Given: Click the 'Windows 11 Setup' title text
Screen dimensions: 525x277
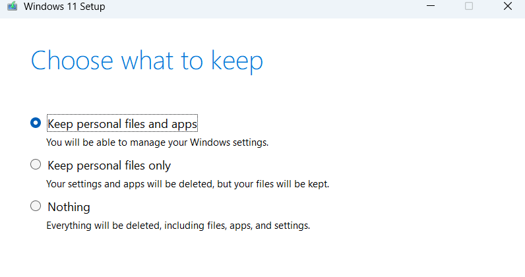Looking at the screenshot, I should [x=65, y=7].
